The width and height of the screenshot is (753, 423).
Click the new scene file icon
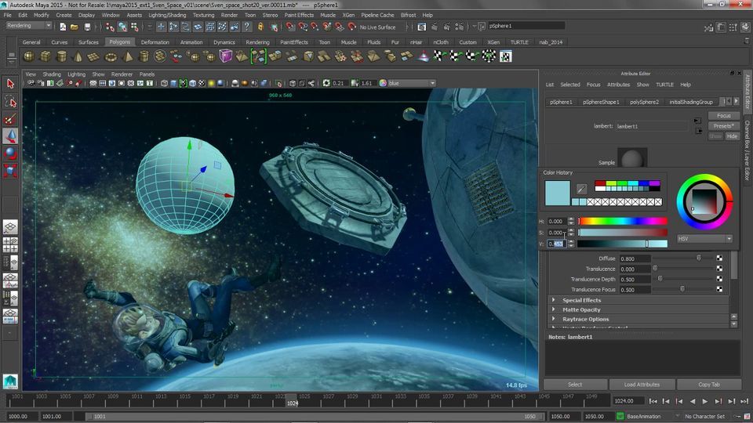click(x=63, y=27)
